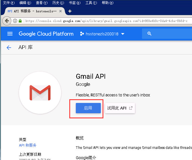Click the Gmail logo image

click(40, 93)
